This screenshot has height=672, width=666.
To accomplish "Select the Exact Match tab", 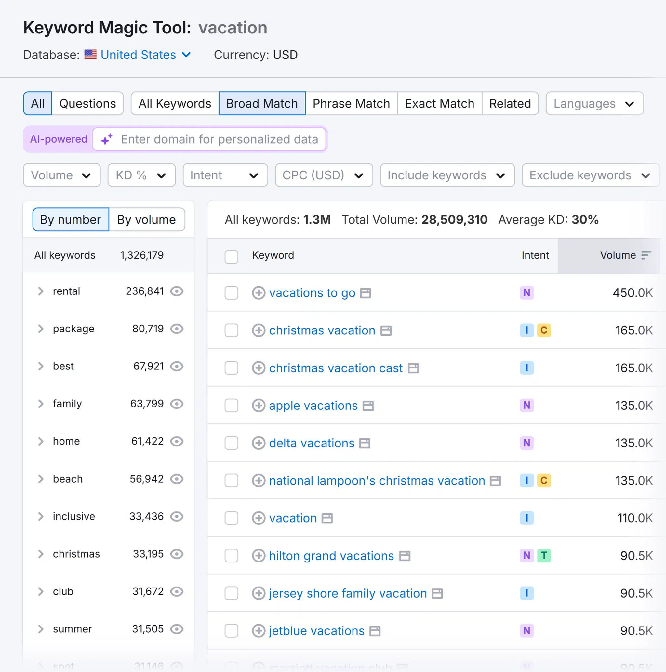I will [440, 104].
